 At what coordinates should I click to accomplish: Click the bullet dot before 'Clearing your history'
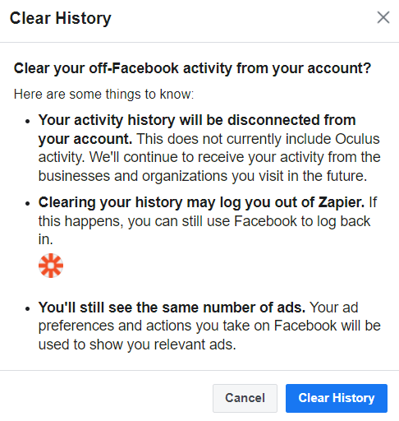(27, 204)
